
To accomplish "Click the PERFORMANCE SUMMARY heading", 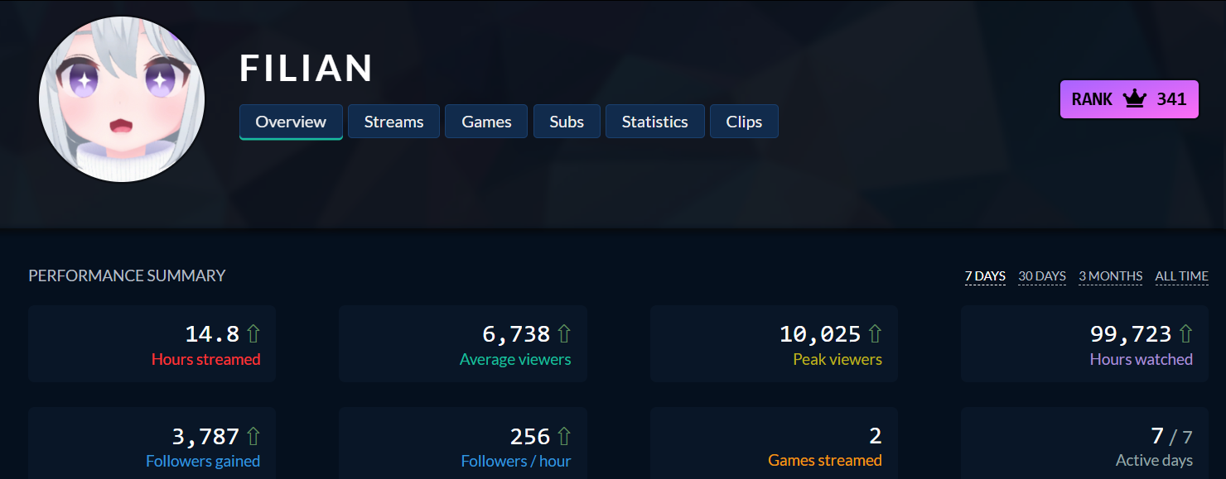I will (127, 275).
